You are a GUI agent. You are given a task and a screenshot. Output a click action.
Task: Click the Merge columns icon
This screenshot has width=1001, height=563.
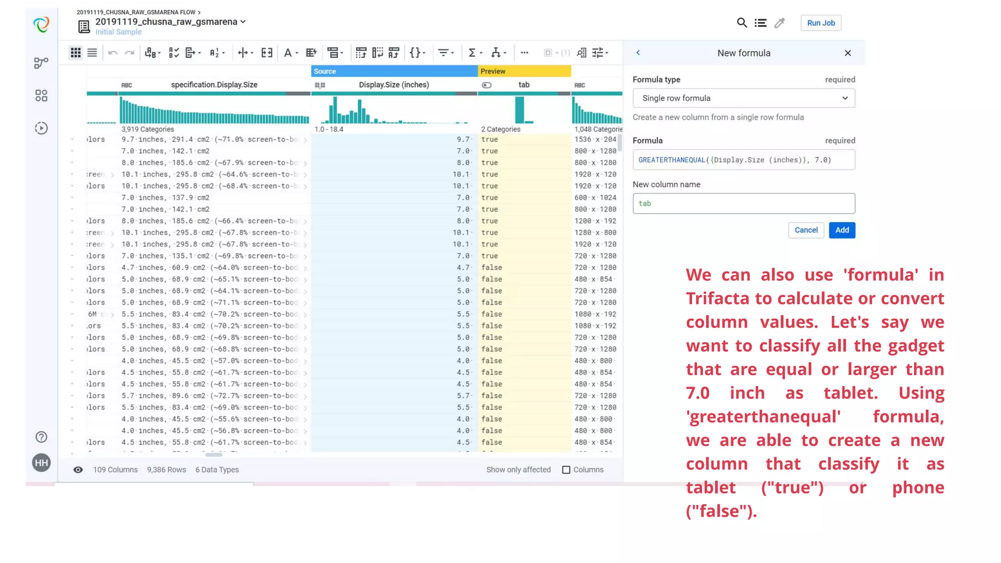tap(267, 53)
